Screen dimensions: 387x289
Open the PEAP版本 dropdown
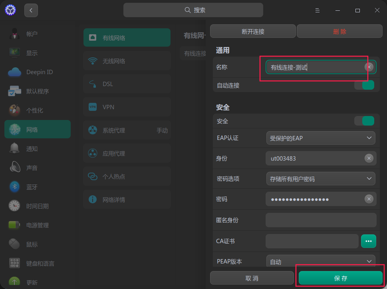[x=321, y=261]
